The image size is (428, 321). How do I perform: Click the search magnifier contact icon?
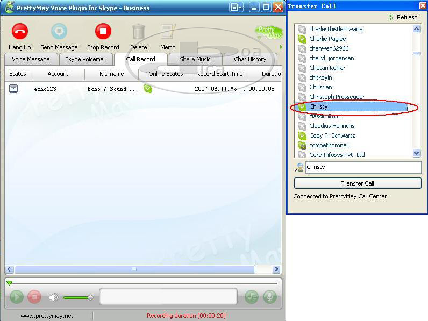299,167
